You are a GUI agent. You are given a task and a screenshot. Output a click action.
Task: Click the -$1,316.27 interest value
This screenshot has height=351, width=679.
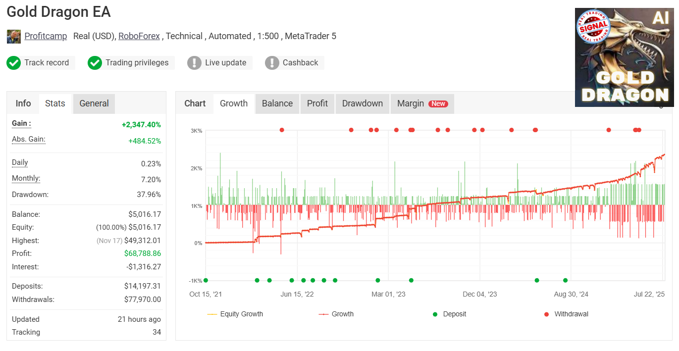coord(144,267)
